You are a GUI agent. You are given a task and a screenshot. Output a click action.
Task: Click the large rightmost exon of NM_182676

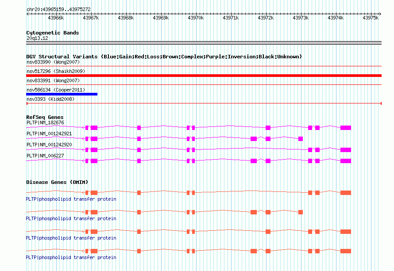(346, 128)
